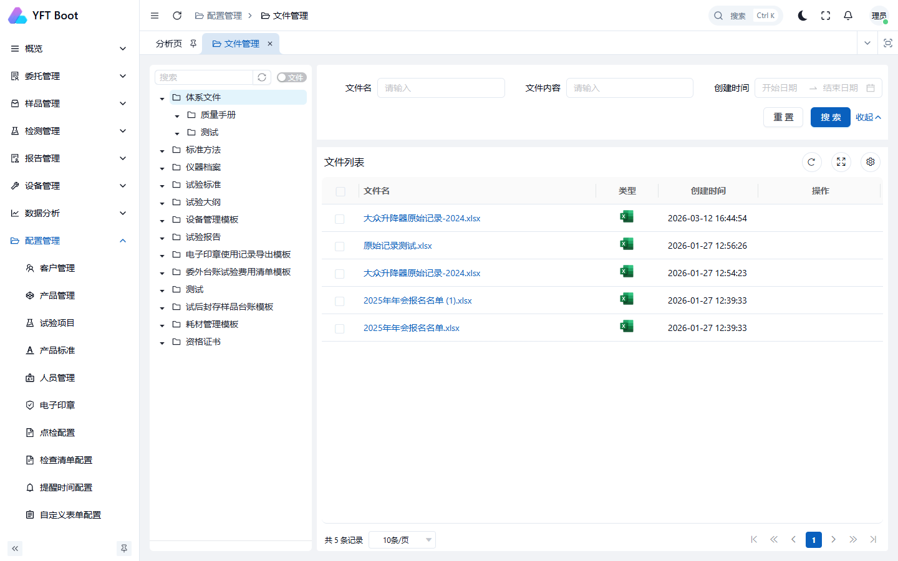The image size is (898, 561).
Task: Go to next page of file list
Action: pyautogui.click(x=833, y=540)
